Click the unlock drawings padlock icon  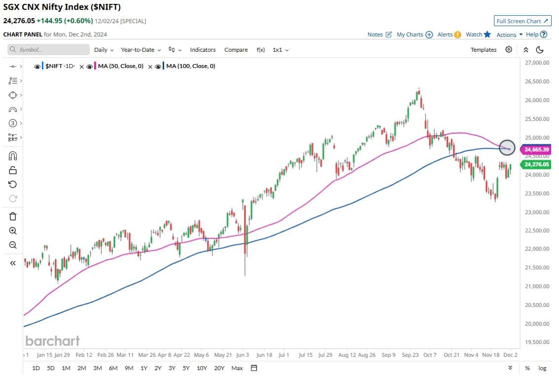coord(12,170)
